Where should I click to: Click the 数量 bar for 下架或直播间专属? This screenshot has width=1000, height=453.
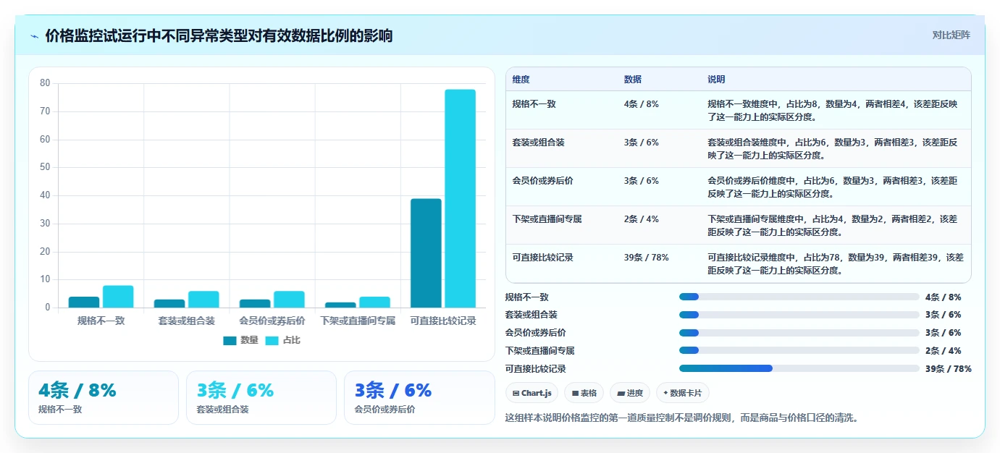[340, 305]
